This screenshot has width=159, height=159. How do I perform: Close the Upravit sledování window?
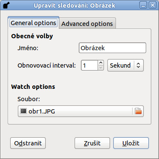tap(153, 6)
